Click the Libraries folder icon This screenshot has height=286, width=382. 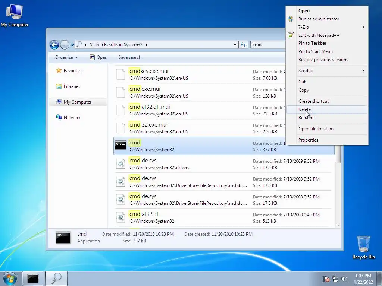pyautogui.click(x=59, y=86)
